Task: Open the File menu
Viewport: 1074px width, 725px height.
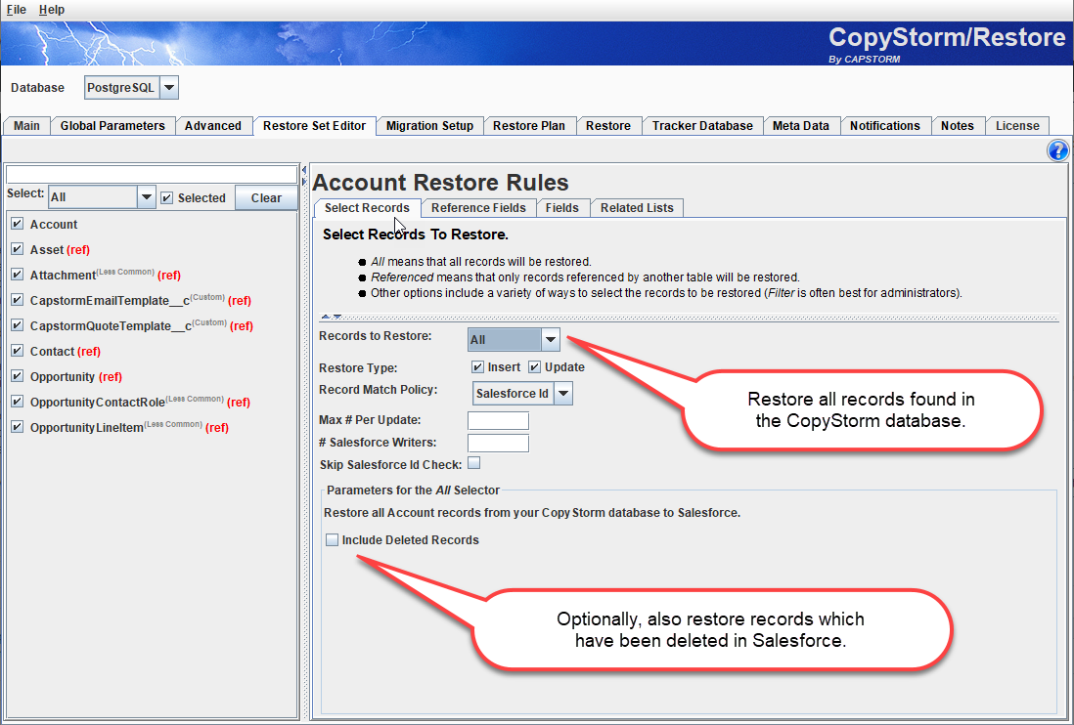Action: pos(17,10)
